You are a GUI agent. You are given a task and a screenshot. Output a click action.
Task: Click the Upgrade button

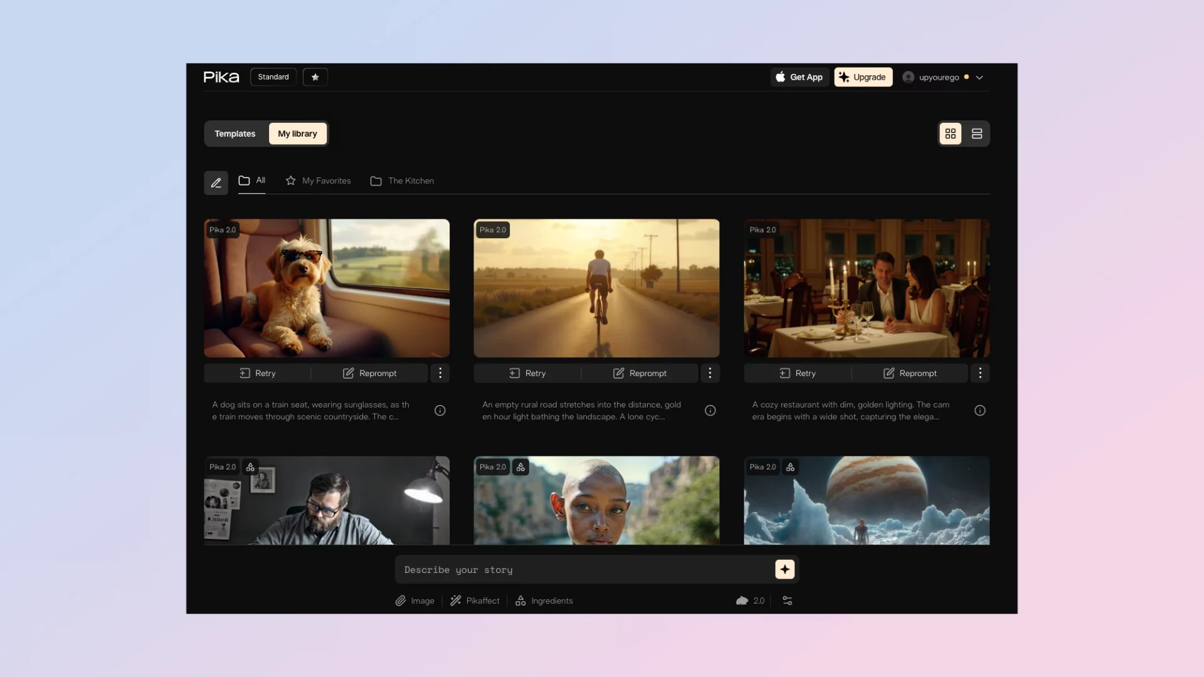point(863,77)
